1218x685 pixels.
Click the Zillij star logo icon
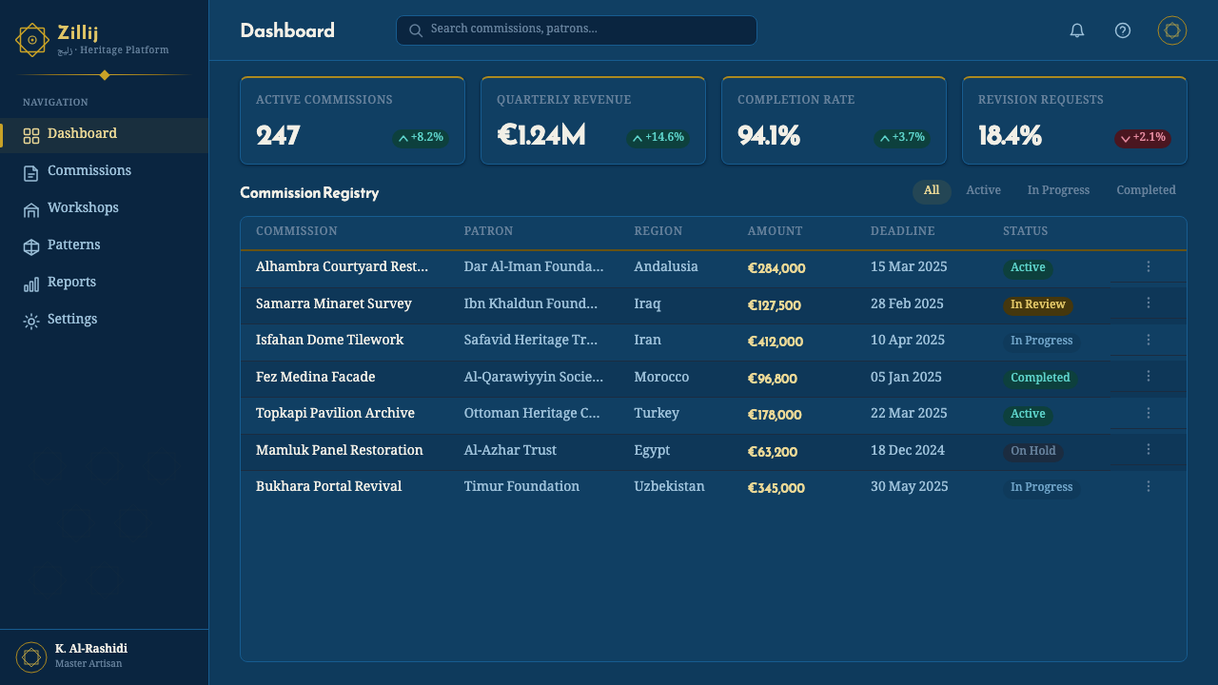[x=32, y=40]
